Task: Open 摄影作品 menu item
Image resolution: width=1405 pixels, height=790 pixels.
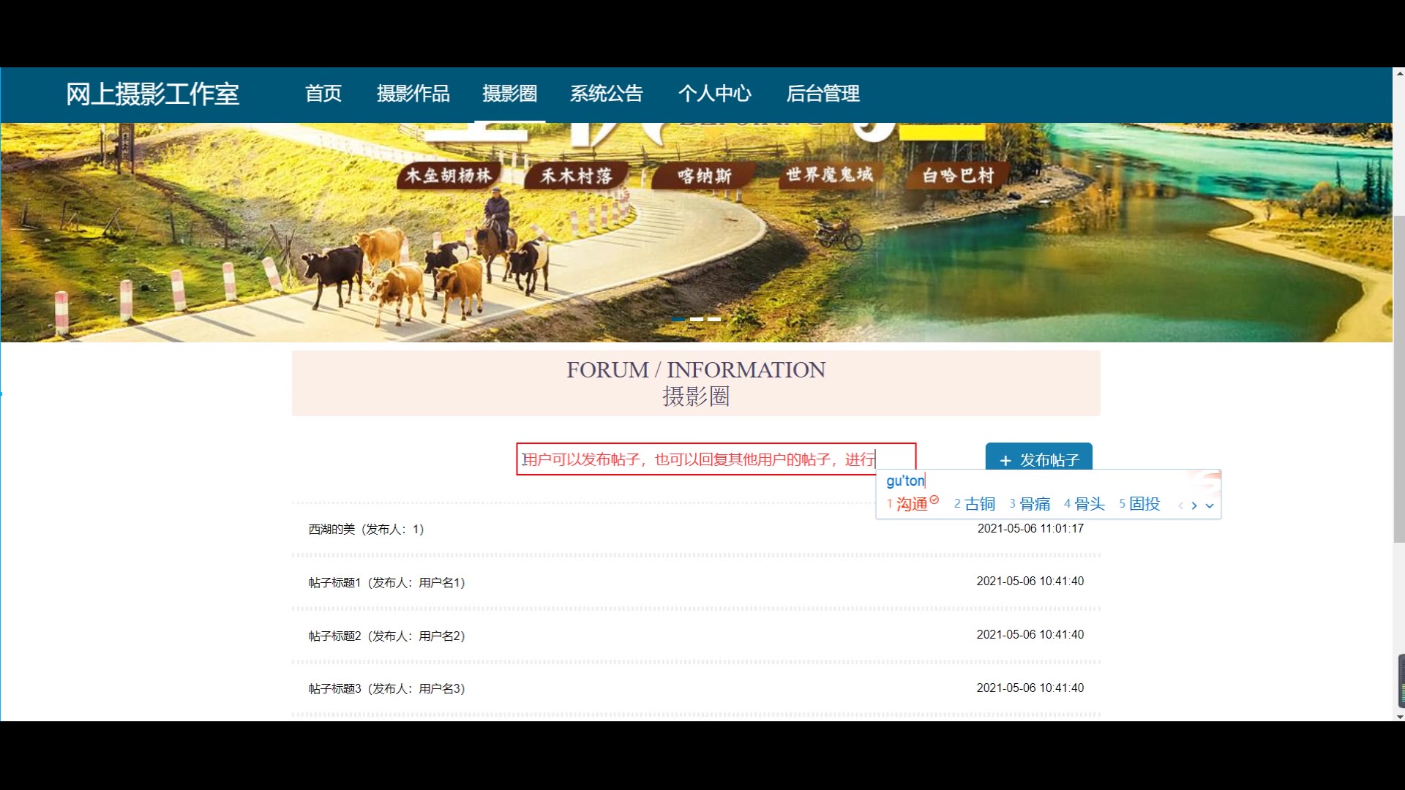Action: (x=413, y=94)
